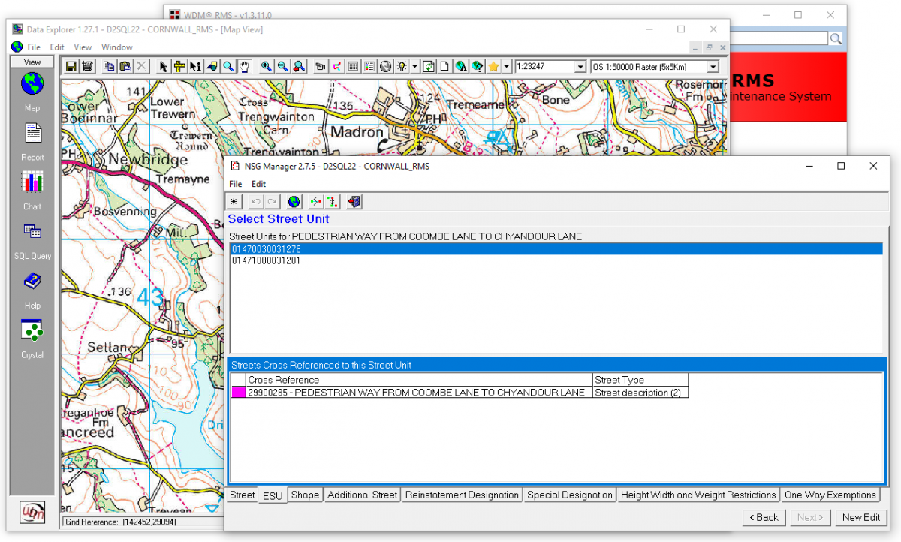Select the Pan hand tool

coord(245,66)
